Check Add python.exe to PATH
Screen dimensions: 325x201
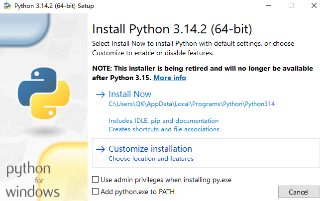point(96,191)
